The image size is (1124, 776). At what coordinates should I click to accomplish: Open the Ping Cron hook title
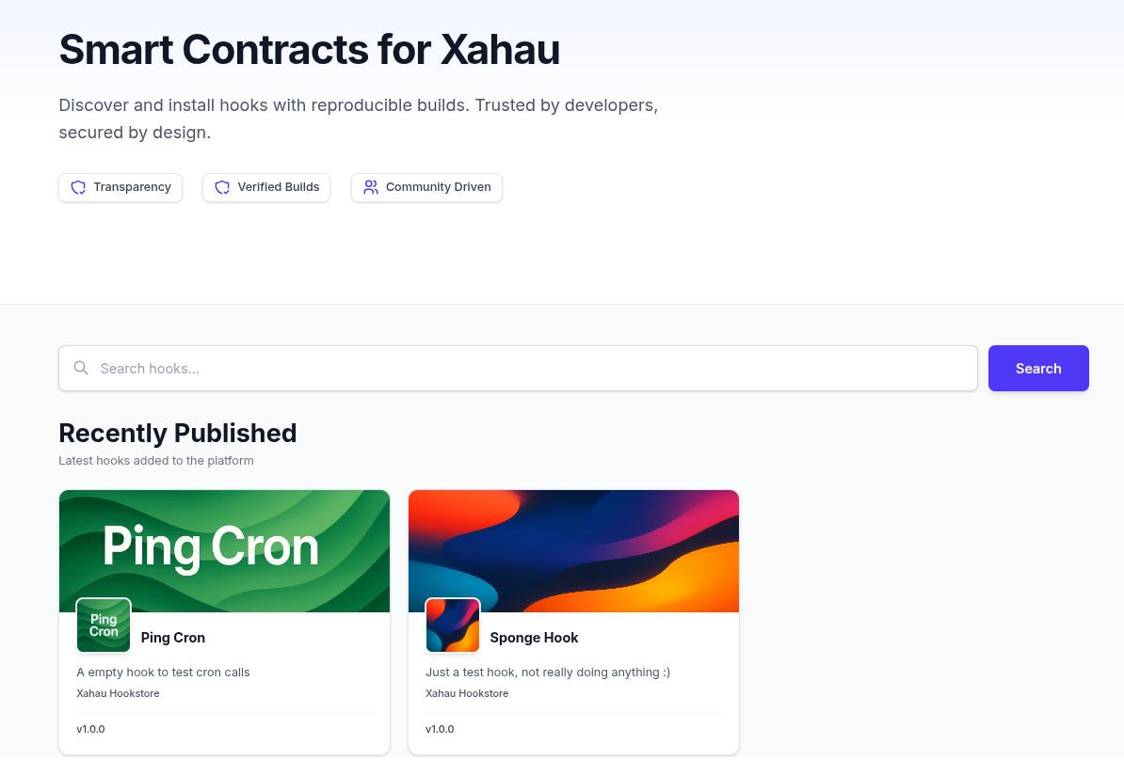point(172,637)
